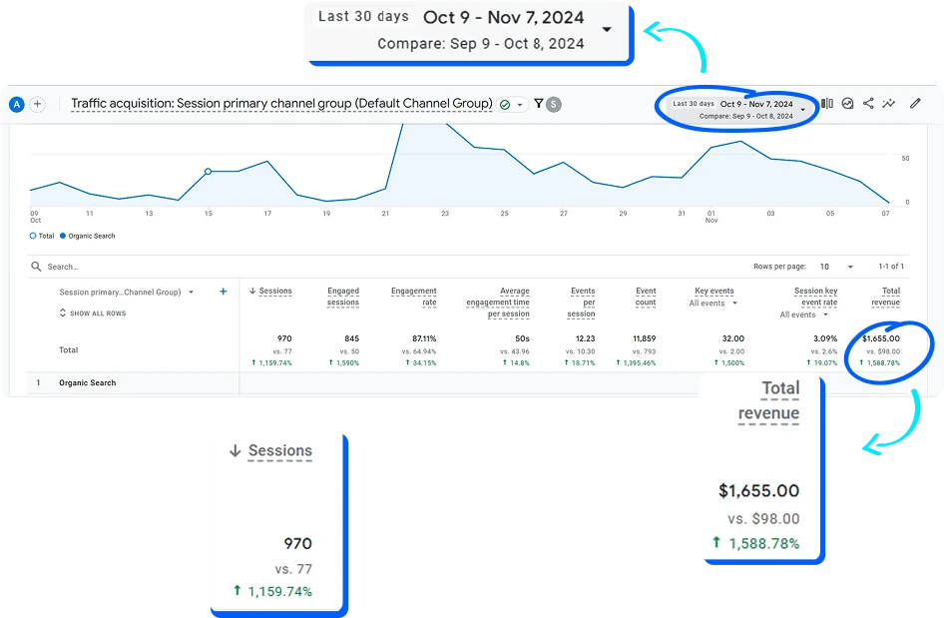This screenshot has height=618, width=944.
Task: Add a dimension with the blue plus
Action: pos(223,292)
